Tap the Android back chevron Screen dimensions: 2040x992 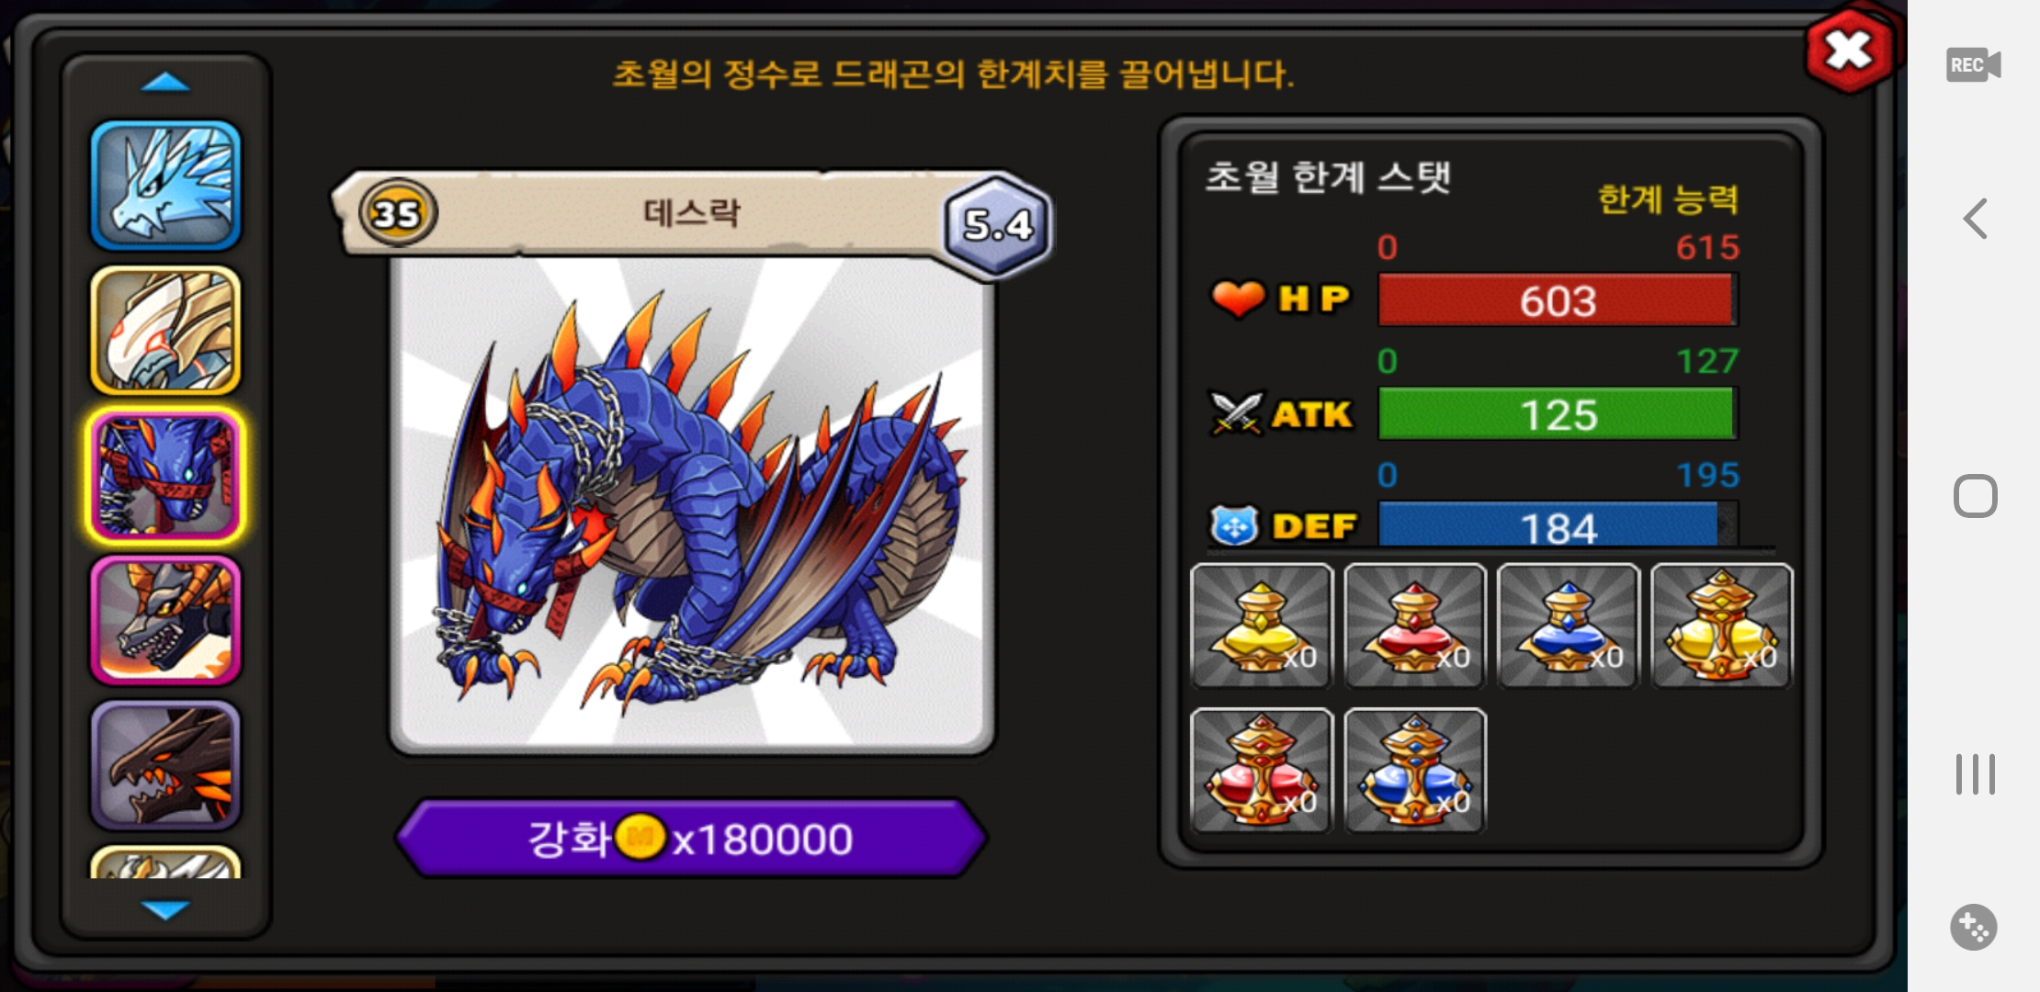tap(1976, 219)
